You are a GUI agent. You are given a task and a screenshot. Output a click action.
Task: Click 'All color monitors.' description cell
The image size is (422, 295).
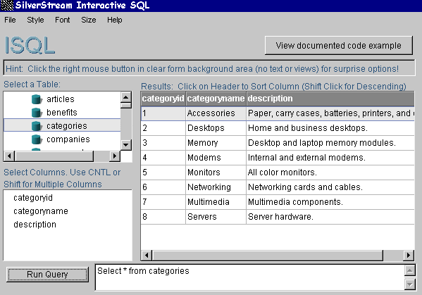[330, 172]
